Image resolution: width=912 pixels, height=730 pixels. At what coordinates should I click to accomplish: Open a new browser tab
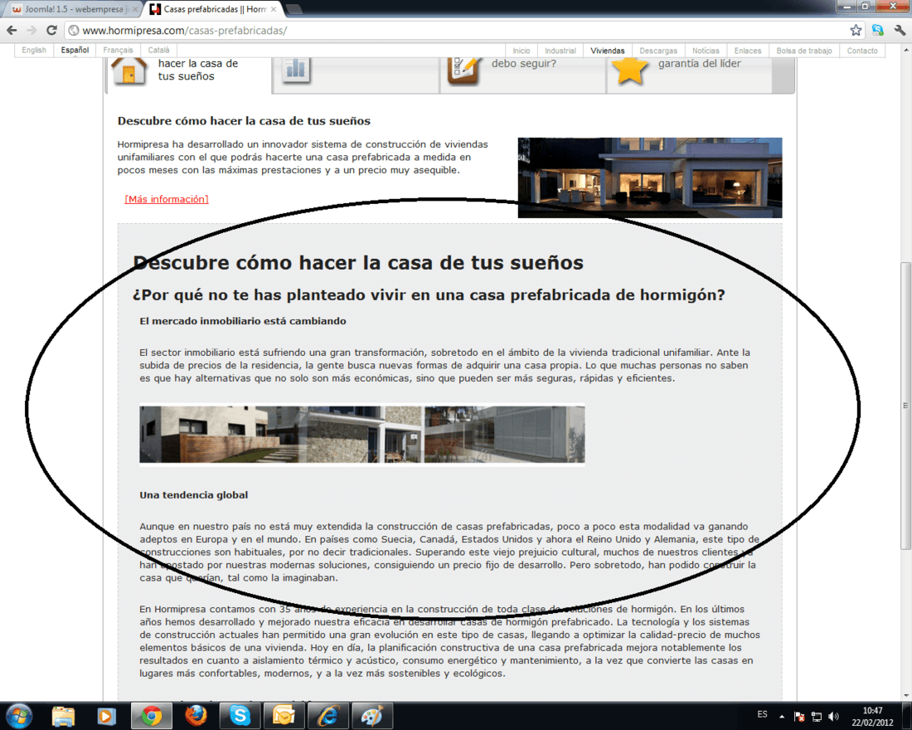pos(293,9)
